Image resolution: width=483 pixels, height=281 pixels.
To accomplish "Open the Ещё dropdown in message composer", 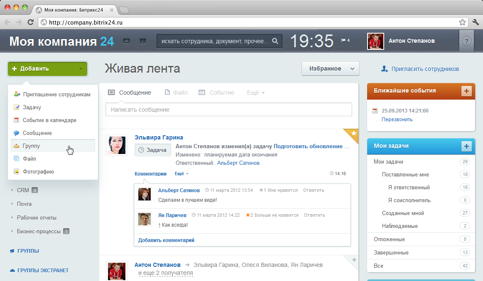I will click(x=256, y=93).
